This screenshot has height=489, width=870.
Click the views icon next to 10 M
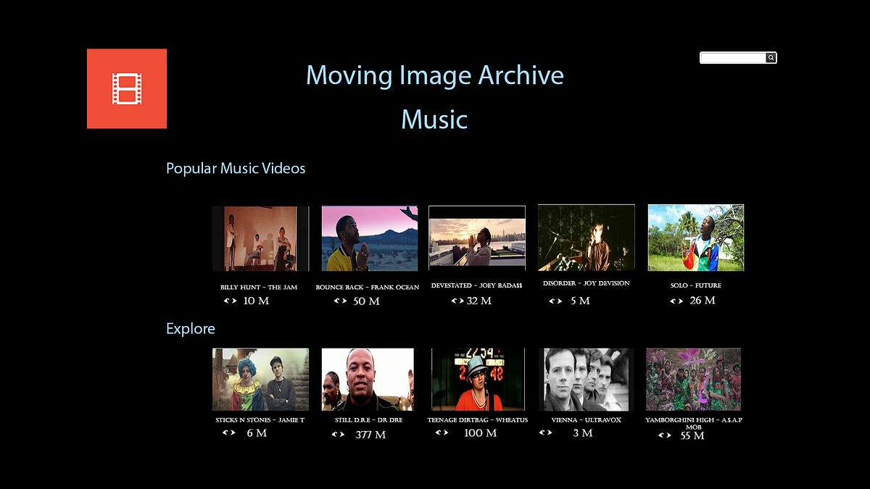[230, 300]
